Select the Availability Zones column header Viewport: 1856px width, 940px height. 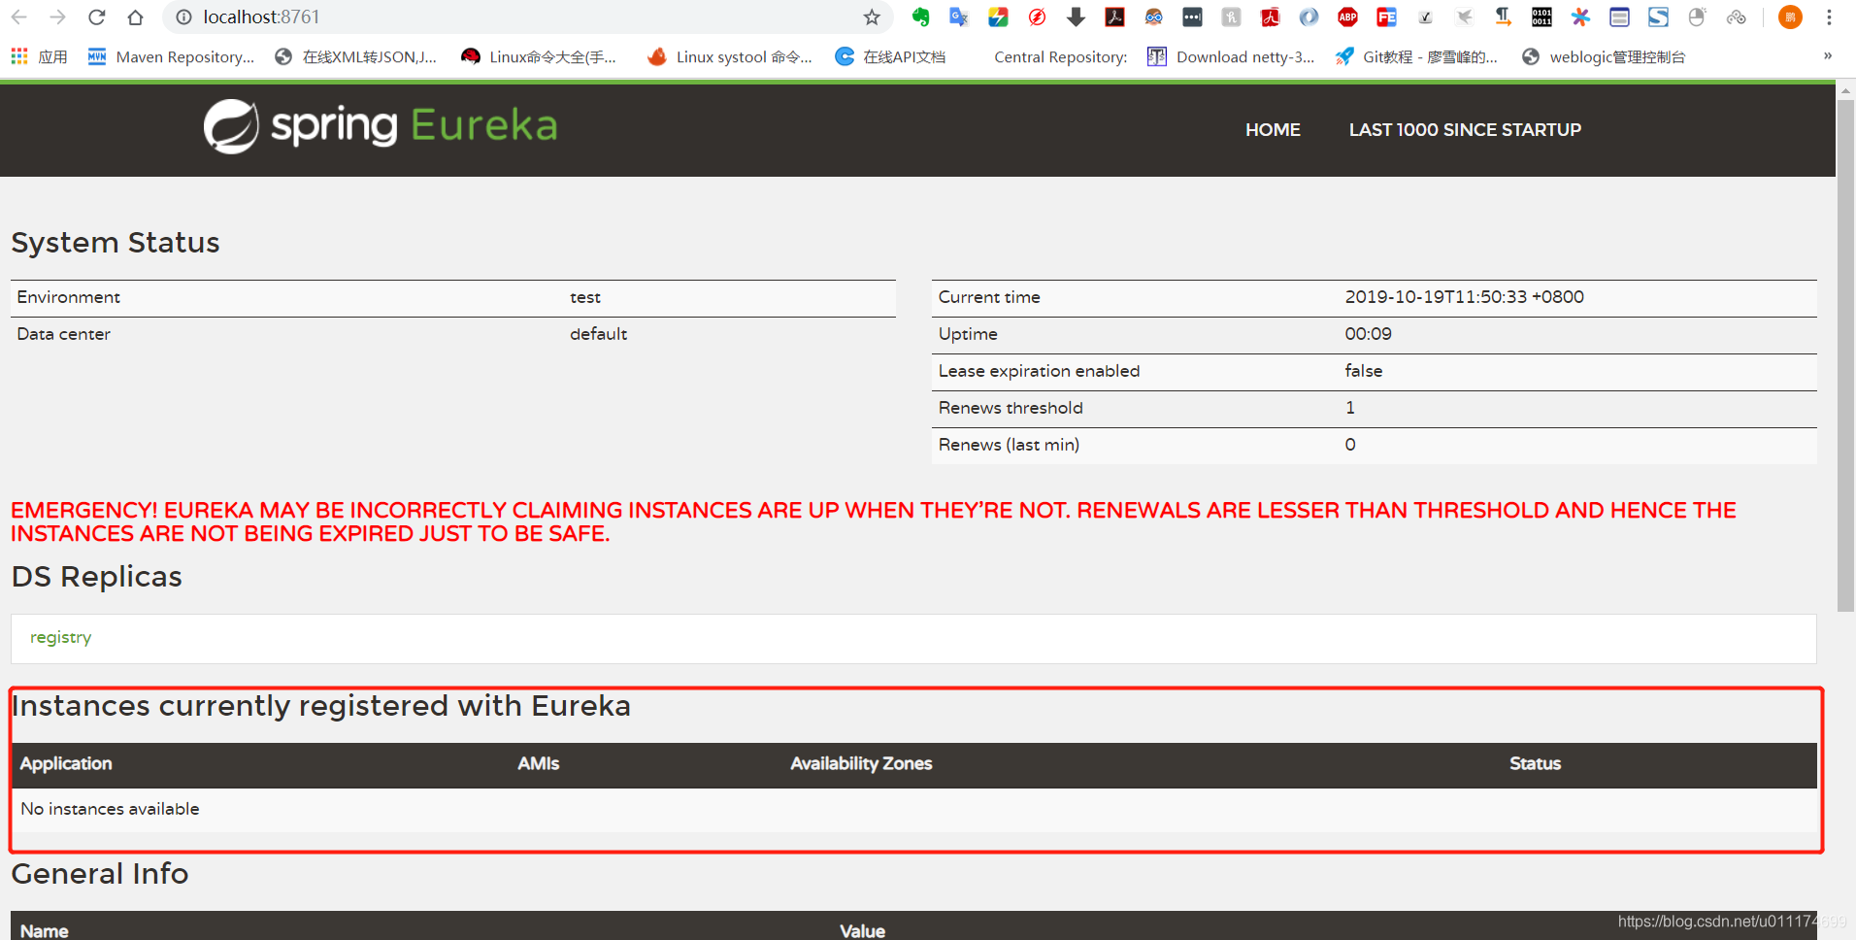coord(861,764)
